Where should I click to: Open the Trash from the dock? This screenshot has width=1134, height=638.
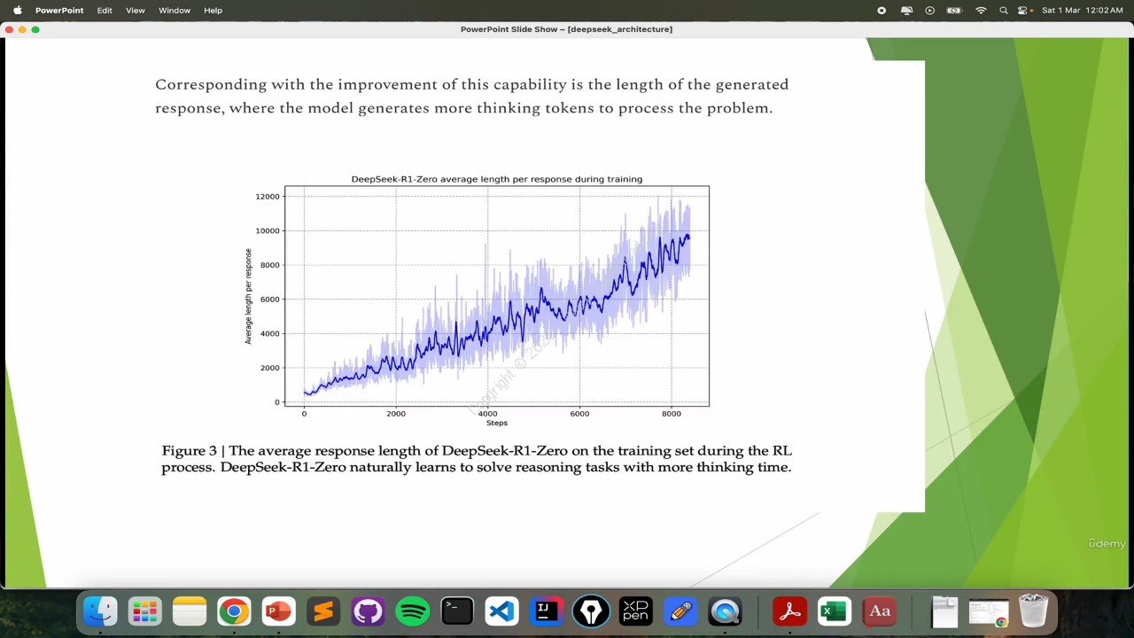[1033, 611]
